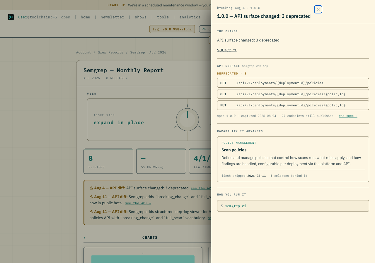The image size is (375, 263).
Task: Click the 'semgrep ci' command box
Action: click(293, 206)
